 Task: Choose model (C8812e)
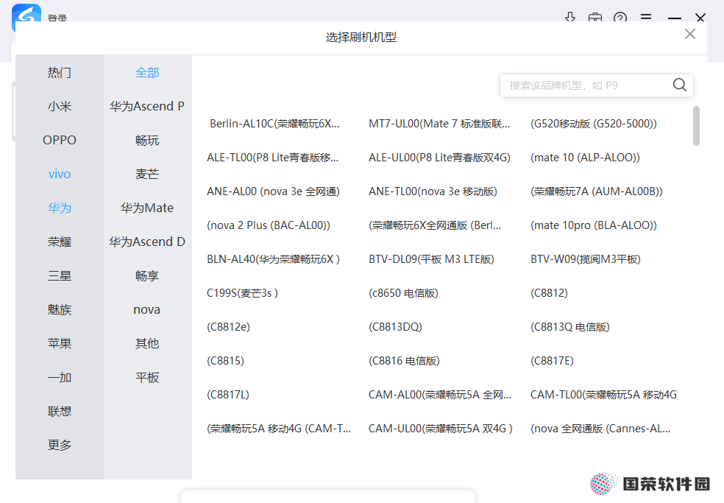[x=228, y=327]
